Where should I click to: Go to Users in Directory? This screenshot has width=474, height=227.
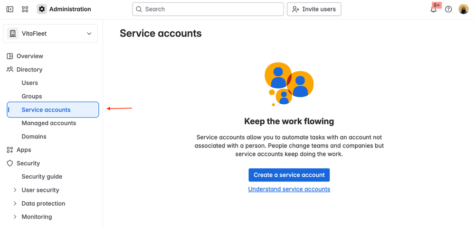click(x=29, y=83)
